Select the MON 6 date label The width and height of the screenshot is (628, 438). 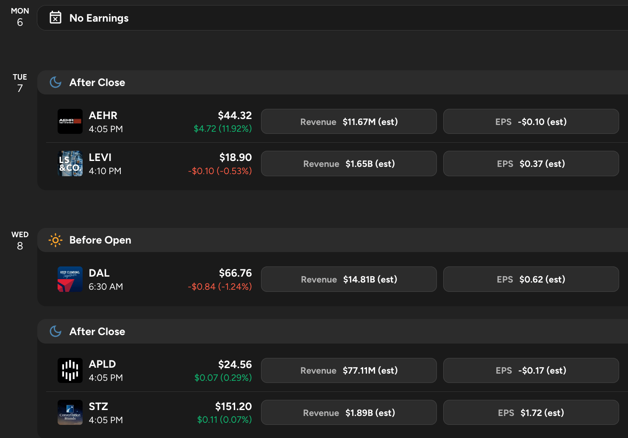20,17
